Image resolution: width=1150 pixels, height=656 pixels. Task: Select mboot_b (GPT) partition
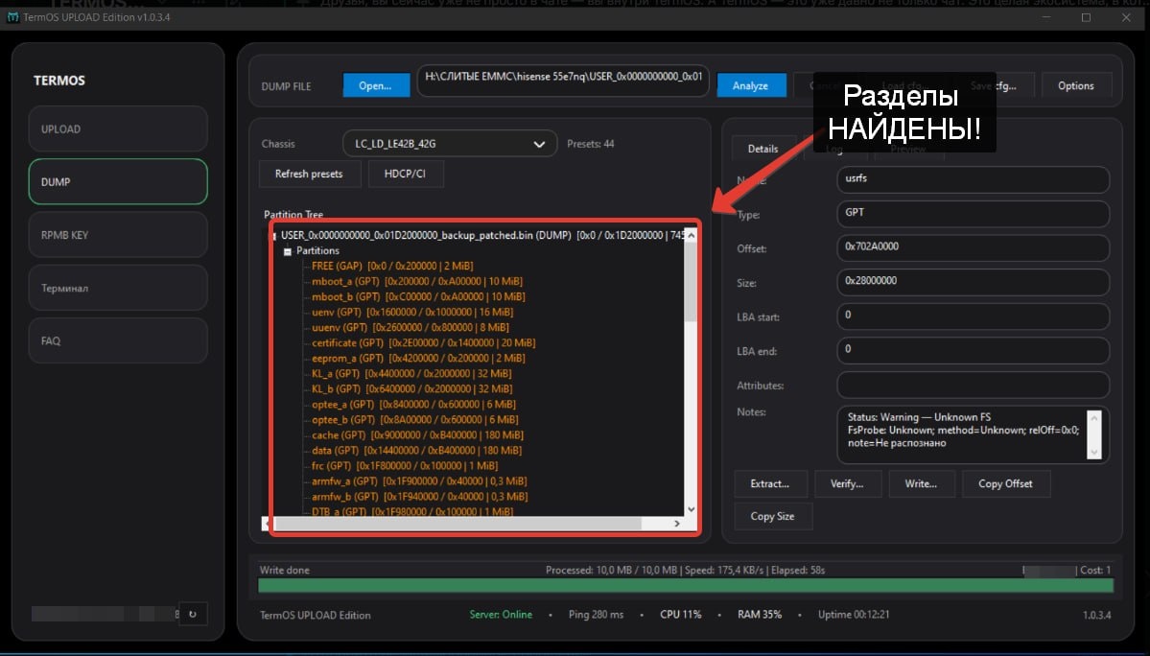(x=418, y=297)
